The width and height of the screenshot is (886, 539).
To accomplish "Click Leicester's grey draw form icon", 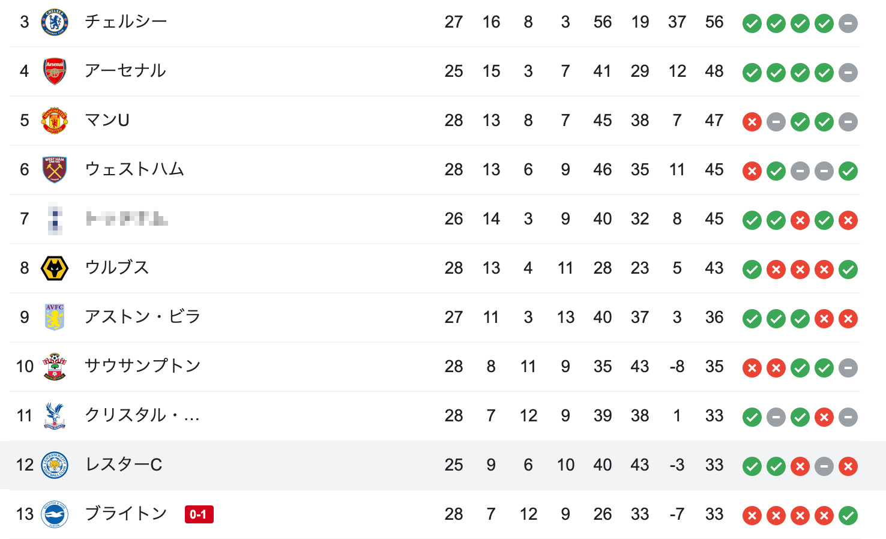I will tap(824, 466).
